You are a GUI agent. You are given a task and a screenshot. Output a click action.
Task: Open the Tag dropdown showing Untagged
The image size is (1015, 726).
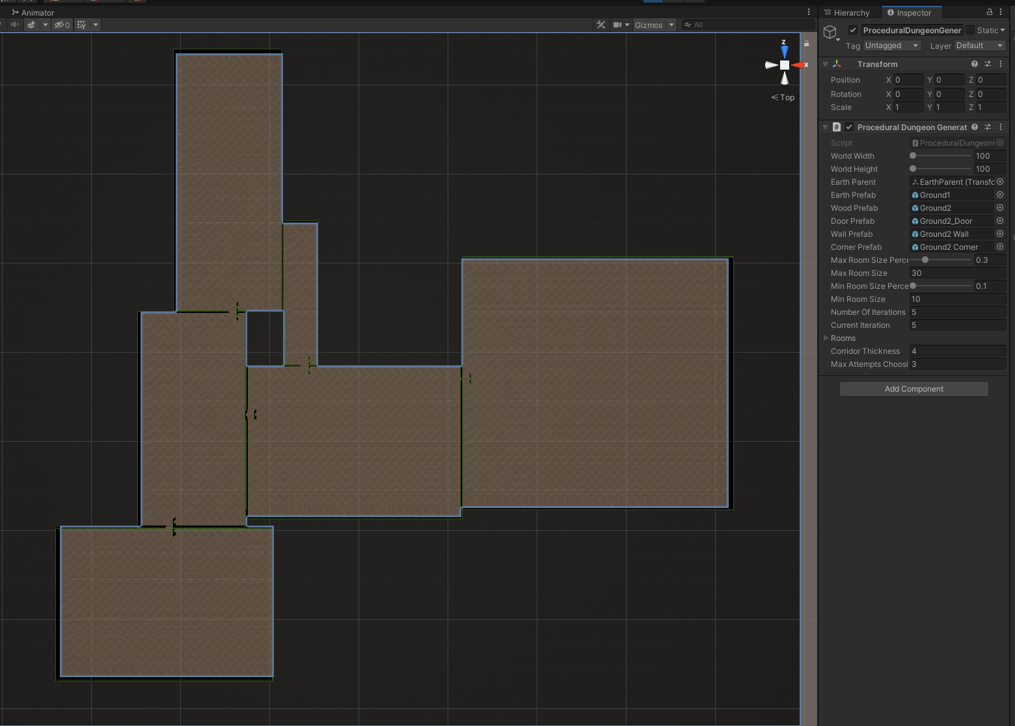tap(891, 46)
